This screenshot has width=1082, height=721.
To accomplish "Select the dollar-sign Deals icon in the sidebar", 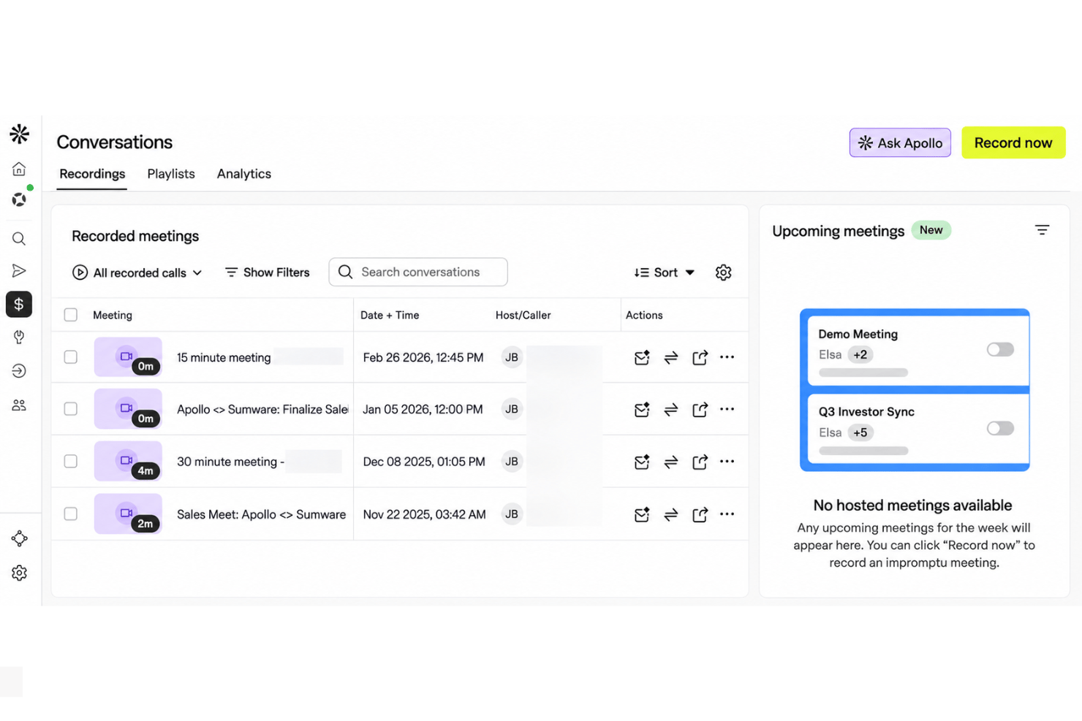I will click(19, 304).
